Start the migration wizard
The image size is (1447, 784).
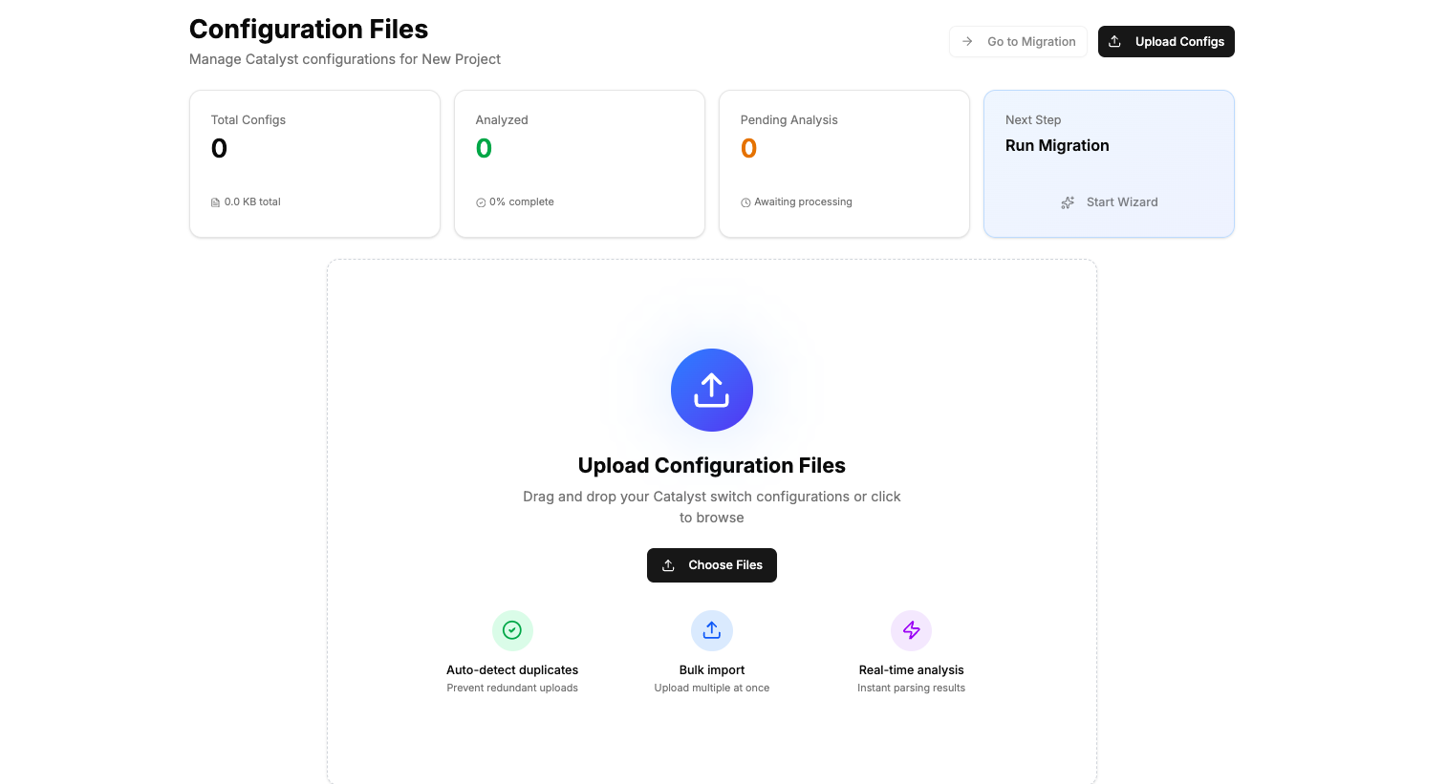1109,202
